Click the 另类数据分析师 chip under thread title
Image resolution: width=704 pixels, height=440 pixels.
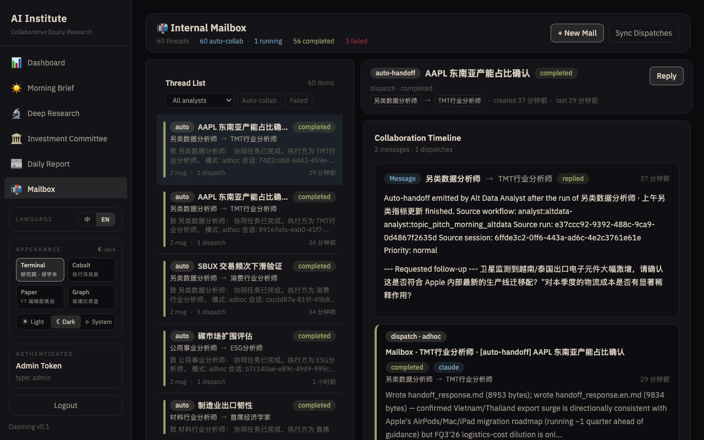[x=395, y=101]
